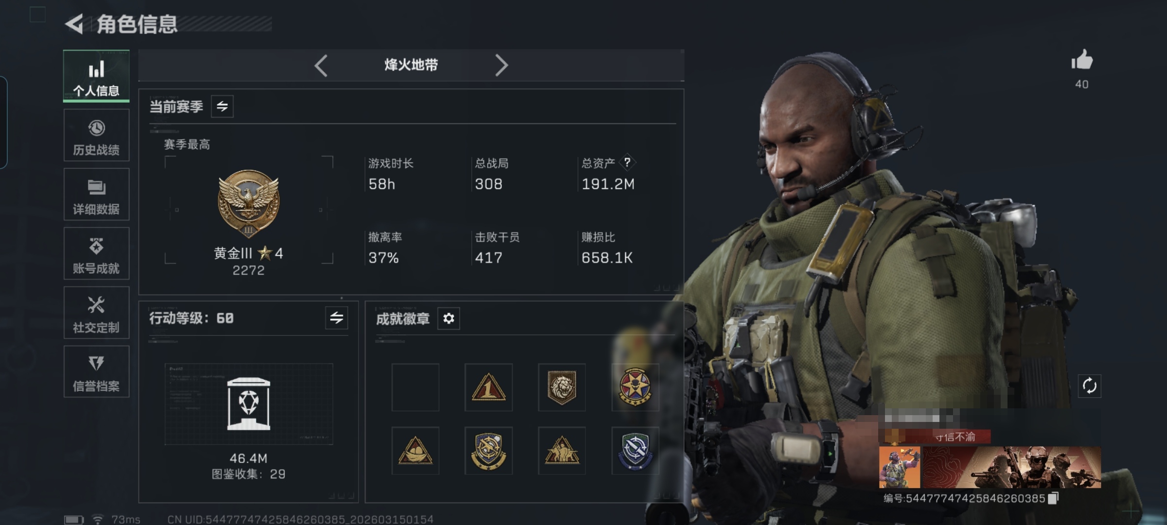Copy the player ID number icon
1167x525 pixels.
point(1054,498)
